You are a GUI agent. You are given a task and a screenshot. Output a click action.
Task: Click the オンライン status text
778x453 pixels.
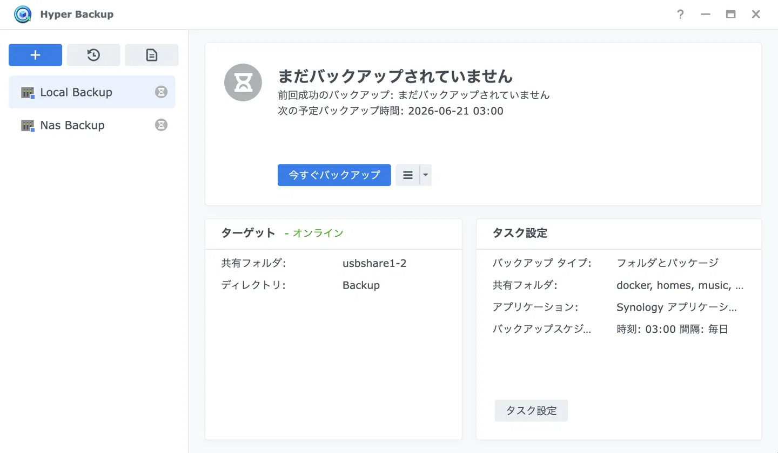tap(318, 233)
